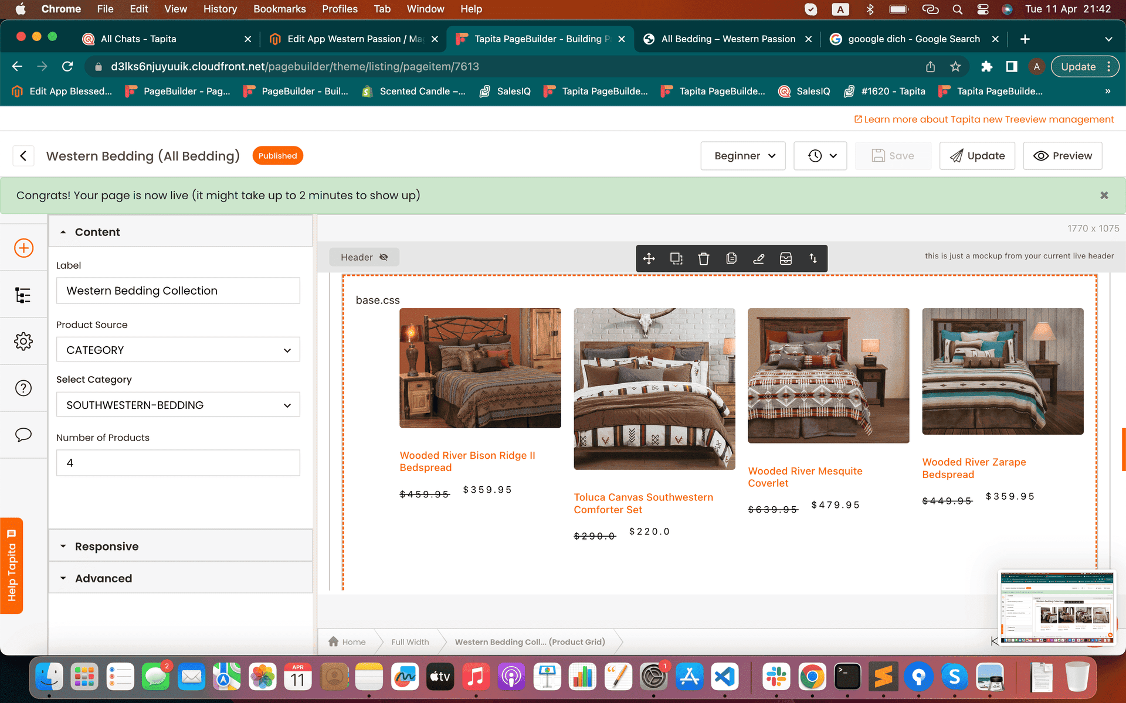Image resolution: width=1126 pixels, height=703 pixels.
Task: Click the Save button
Action: pos(893,156)
